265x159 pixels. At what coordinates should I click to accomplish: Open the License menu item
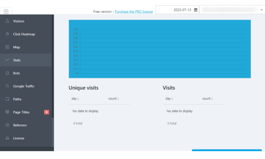[x=26, y=138]
